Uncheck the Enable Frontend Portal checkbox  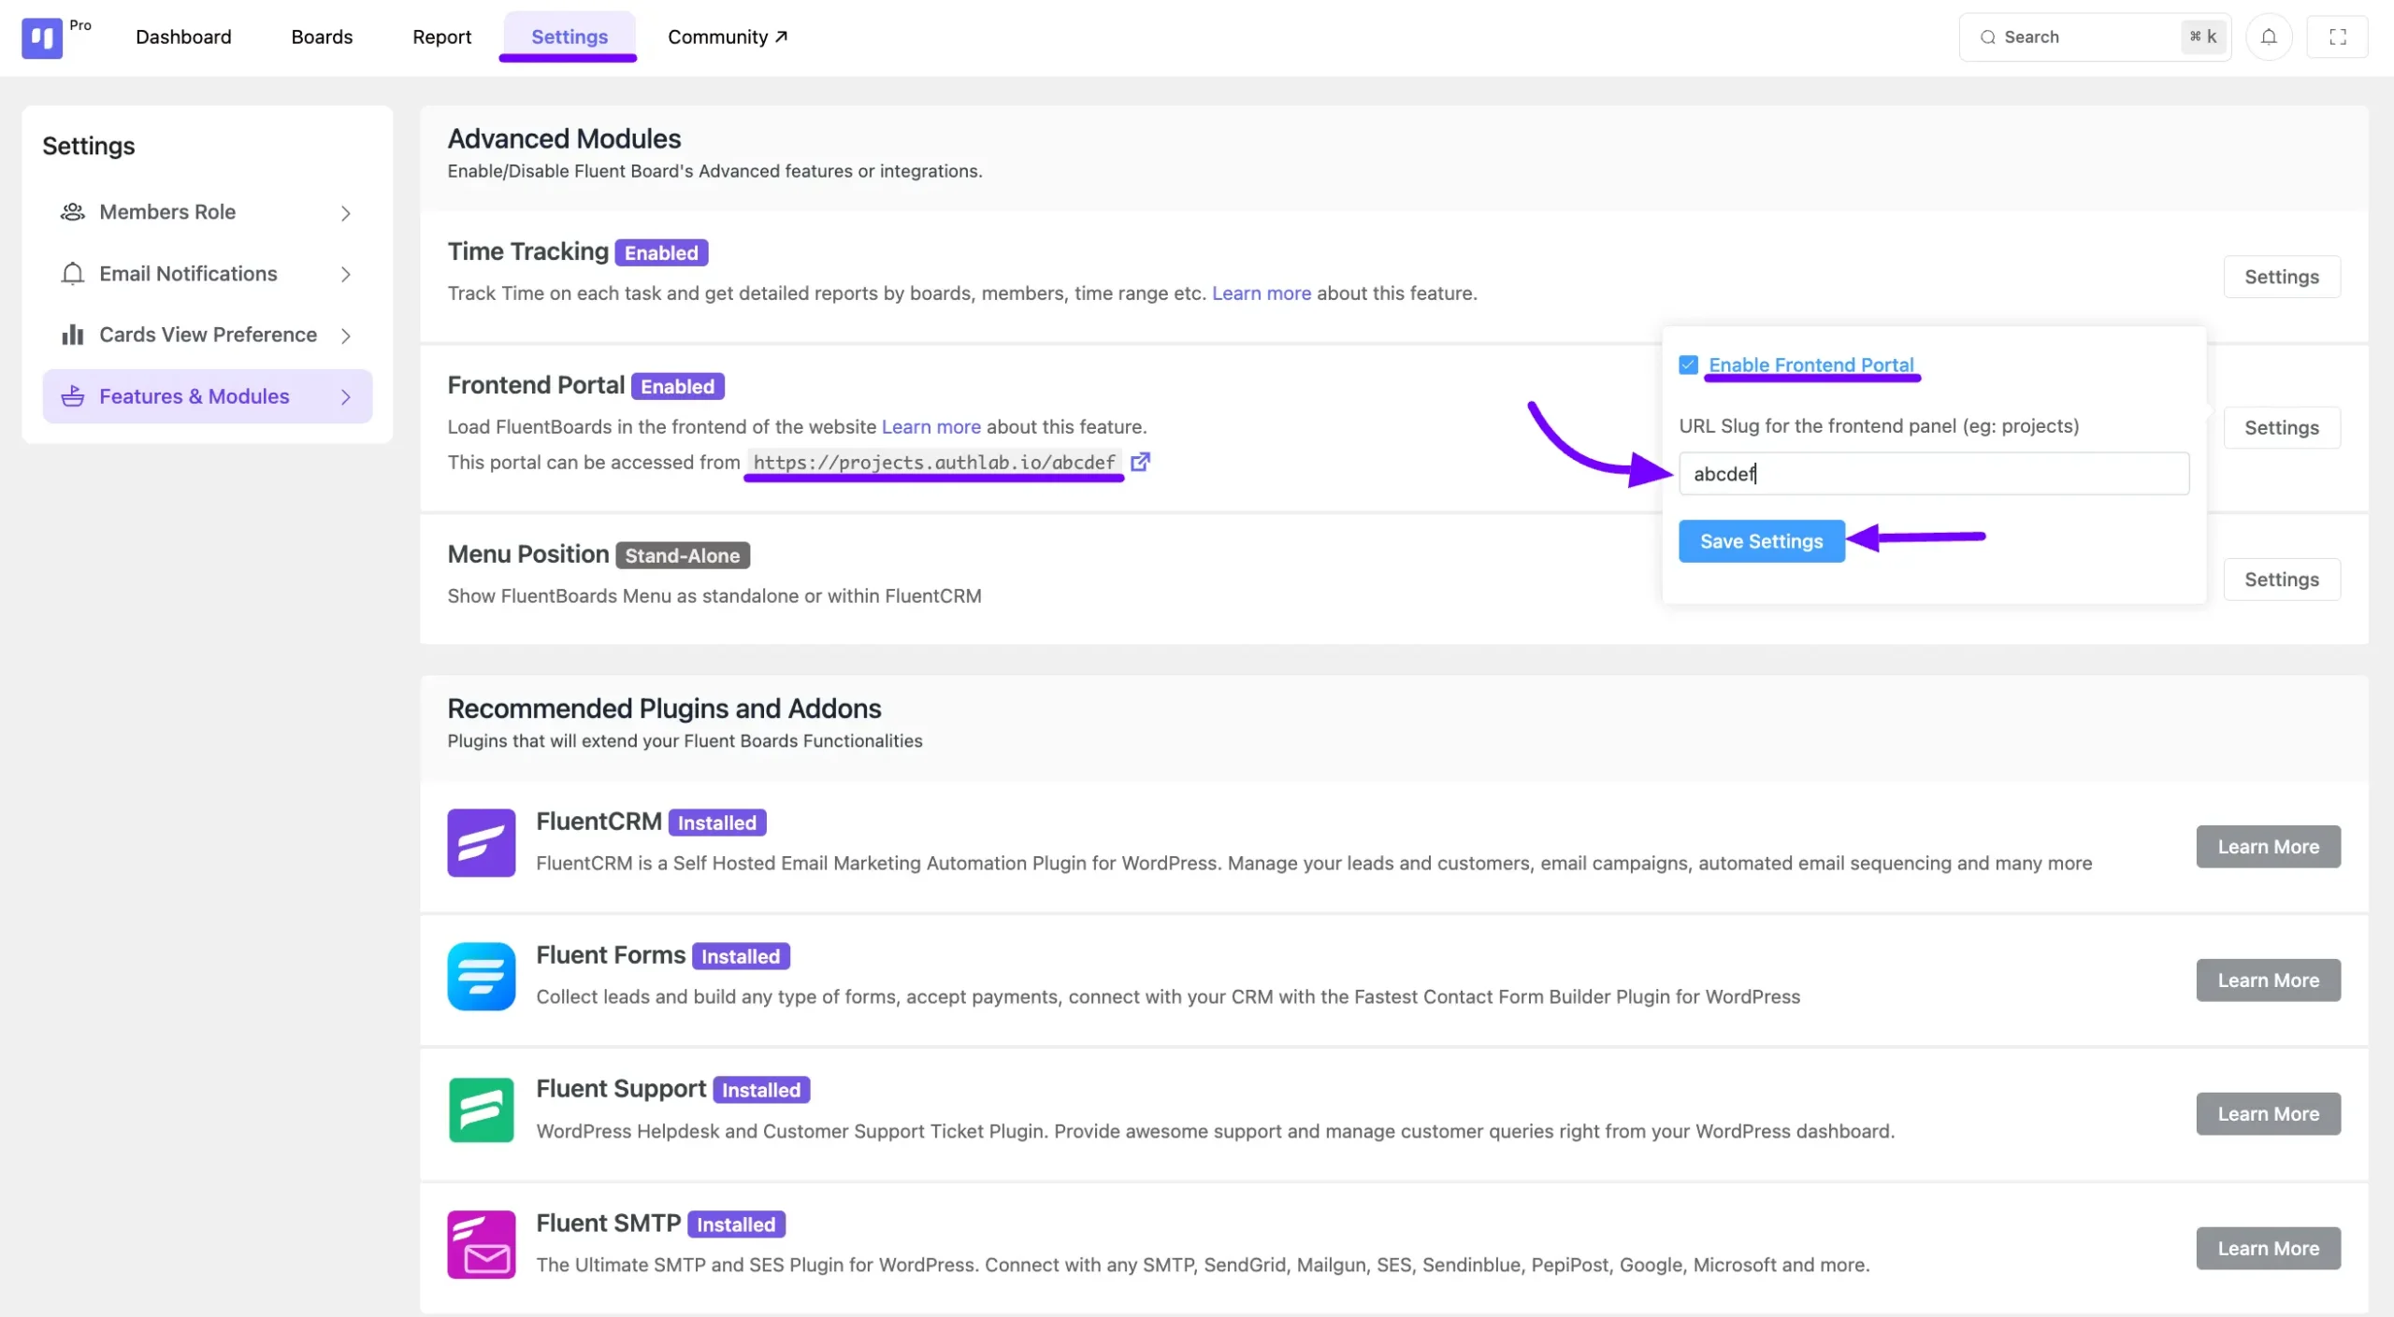tap(1688, 365)
